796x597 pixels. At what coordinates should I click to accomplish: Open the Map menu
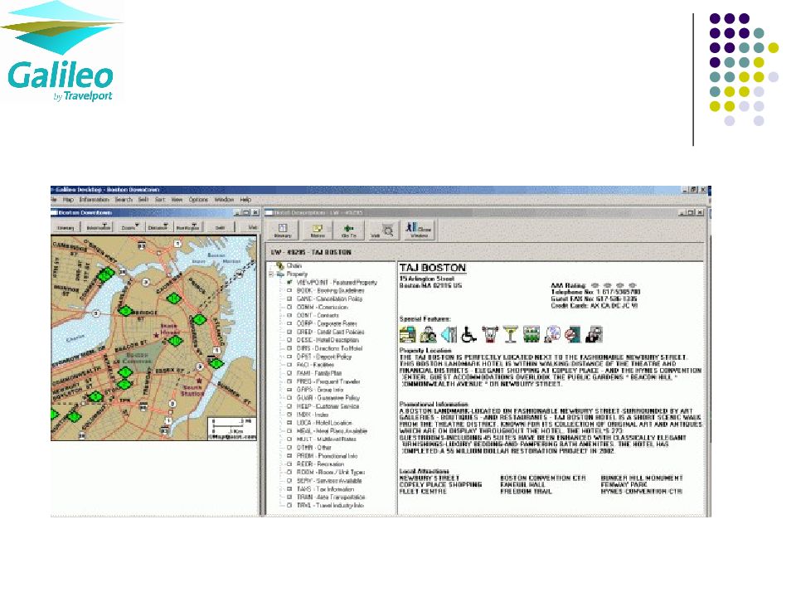pyautogui.click(x=68, y=200)
